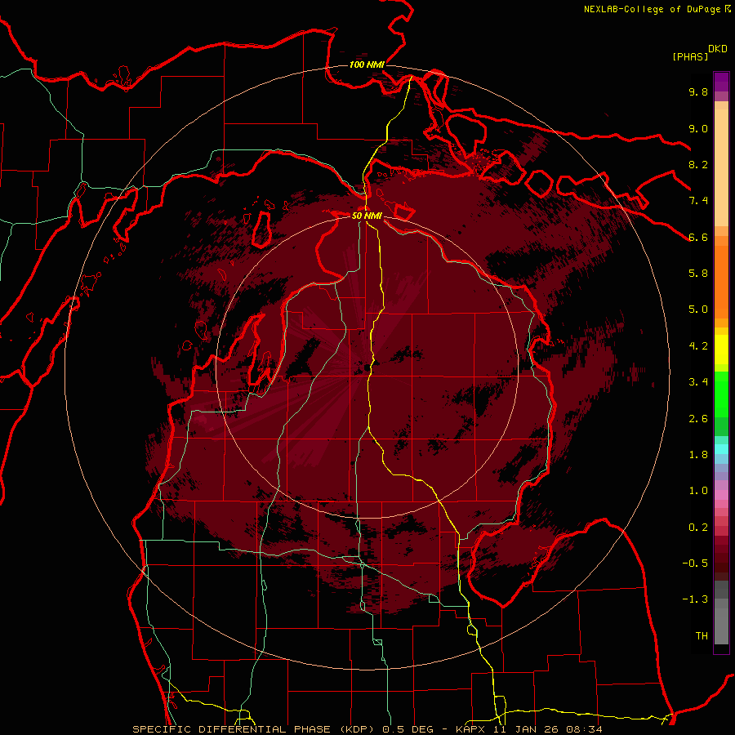The width and height of the screenshot is (735, 735).
Task: Click the purple top segment of color bar
Action: click(721, 82)
